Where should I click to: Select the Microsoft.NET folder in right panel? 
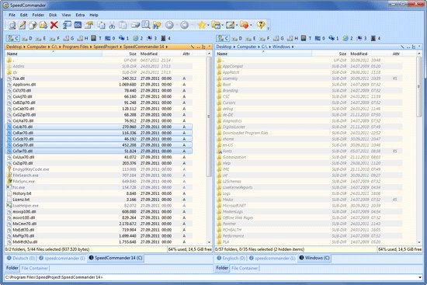pos(309,206)
